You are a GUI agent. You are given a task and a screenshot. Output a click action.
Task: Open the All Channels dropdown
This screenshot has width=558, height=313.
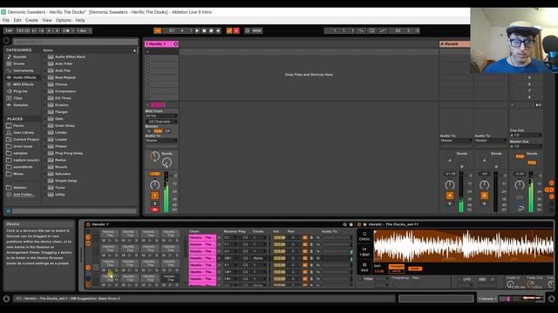161,122
